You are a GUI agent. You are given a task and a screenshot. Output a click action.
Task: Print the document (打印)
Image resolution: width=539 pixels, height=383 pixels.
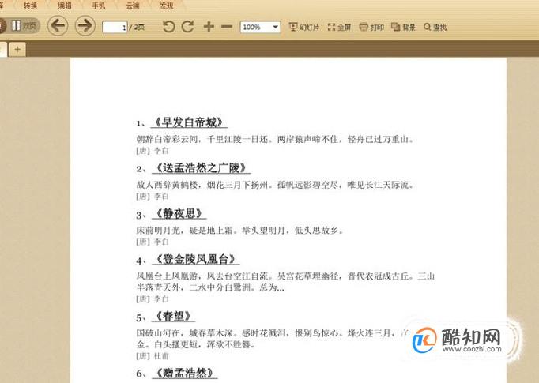pos(371,27)
